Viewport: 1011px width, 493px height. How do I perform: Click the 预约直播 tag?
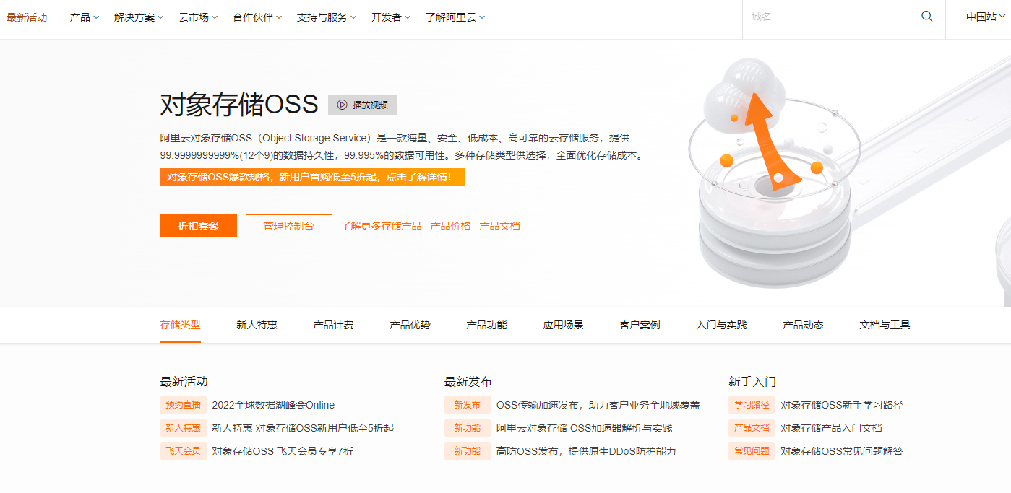[183, 405]
